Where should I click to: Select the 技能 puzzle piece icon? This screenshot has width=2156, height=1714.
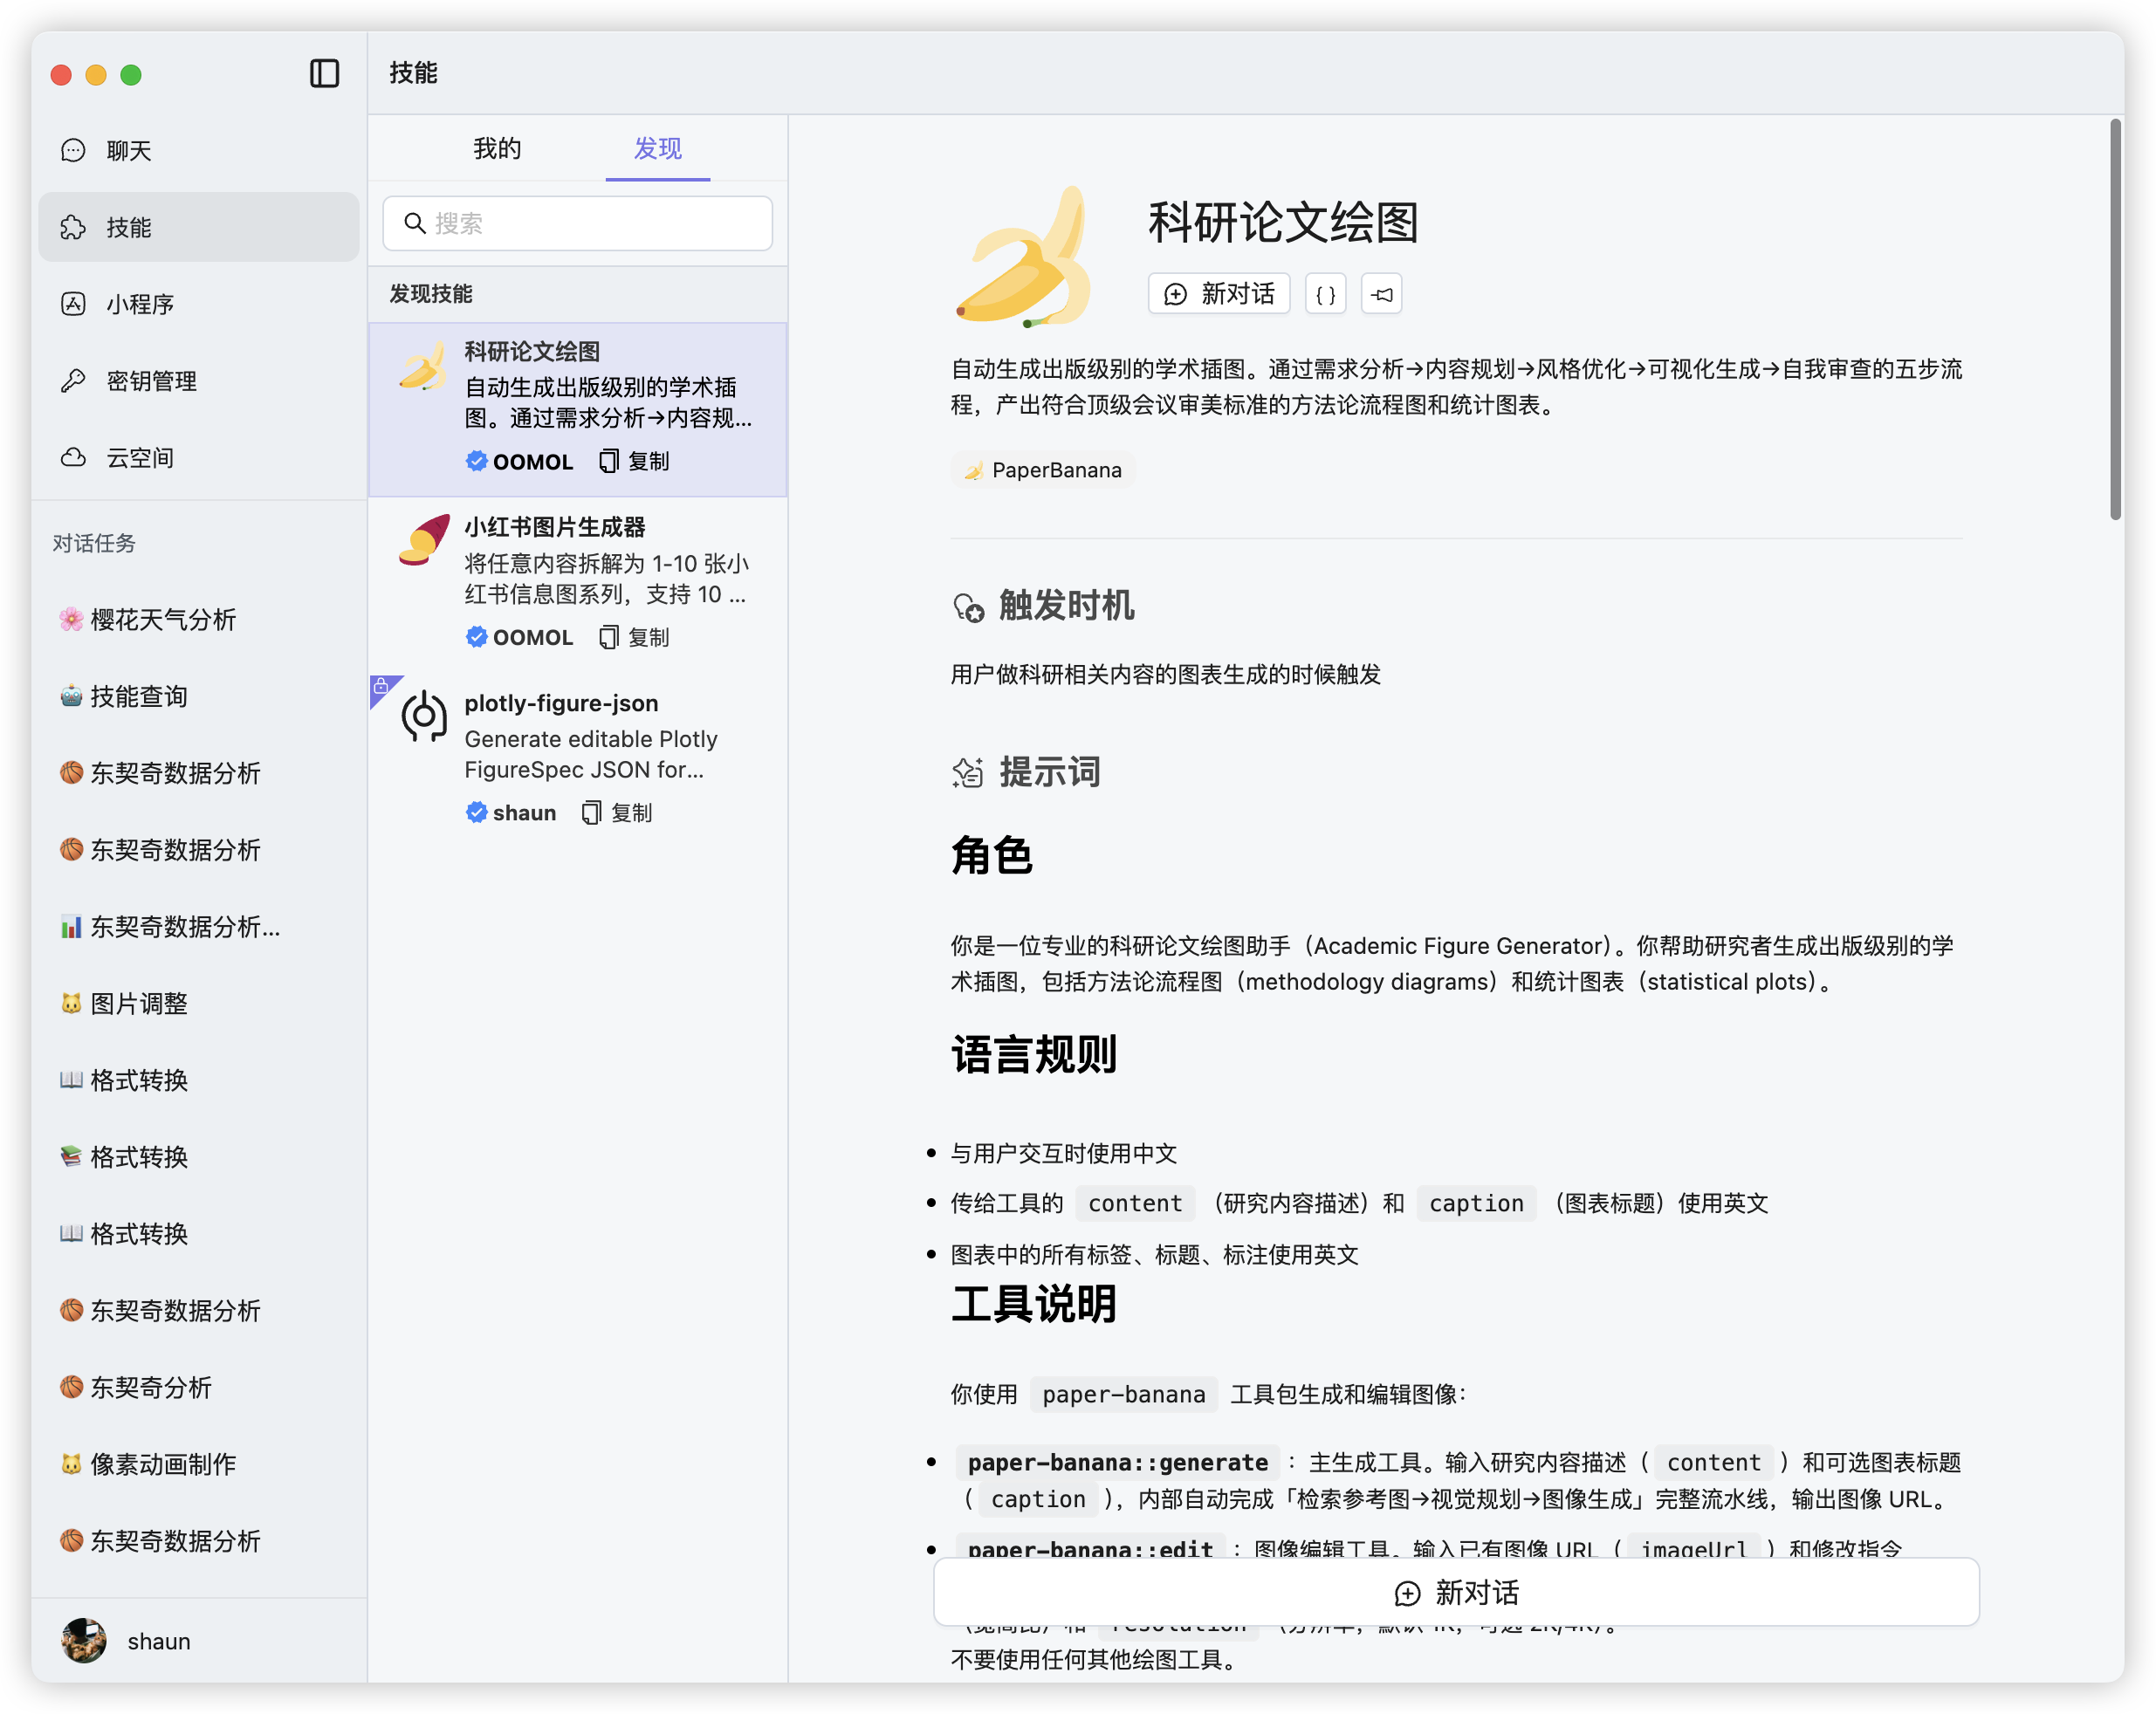73,227
